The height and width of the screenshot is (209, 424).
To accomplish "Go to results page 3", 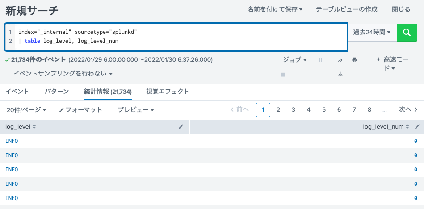I will (x=294, y=110).
